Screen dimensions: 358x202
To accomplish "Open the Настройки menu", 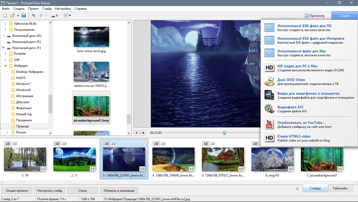I will click(63, 9).
